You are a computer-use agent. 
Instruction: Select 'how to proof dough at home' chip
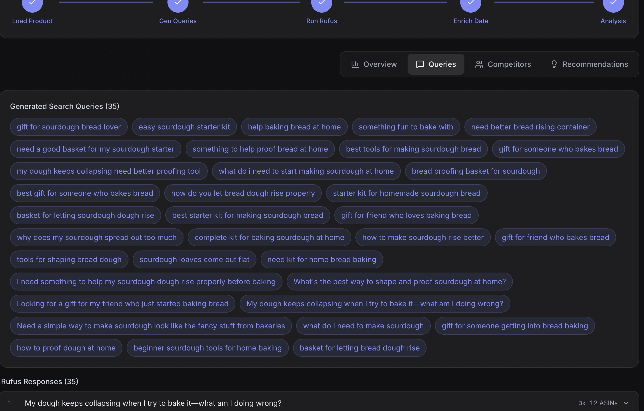[66, 348]
